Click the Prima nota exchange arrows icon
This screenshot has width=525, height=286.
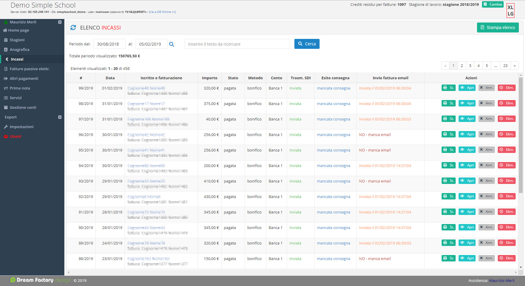point(6,88)
